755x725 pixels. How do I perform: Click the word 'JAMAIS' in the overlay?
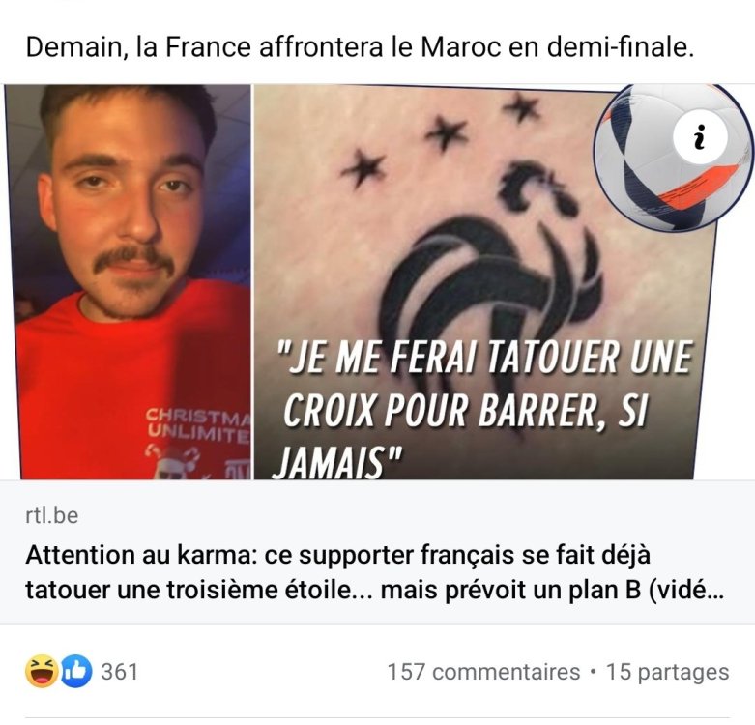pyautogui.click(x=330, y=462)
